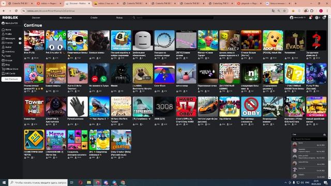Expand the tab search dropdown arrow
The width and height of the screenshot is (331, 186).
point(4,4)
